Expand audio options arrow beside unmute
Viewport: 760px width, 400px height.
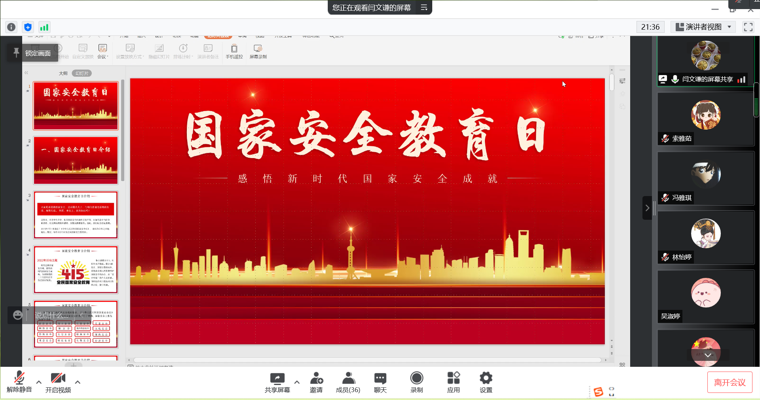point(39,382)
